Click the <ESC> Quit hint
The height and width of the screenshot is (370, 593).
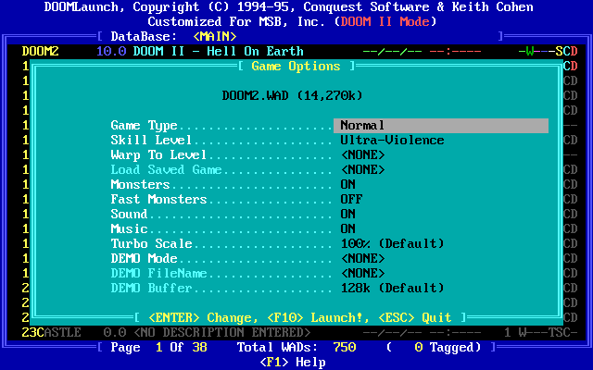pos(415,317)
